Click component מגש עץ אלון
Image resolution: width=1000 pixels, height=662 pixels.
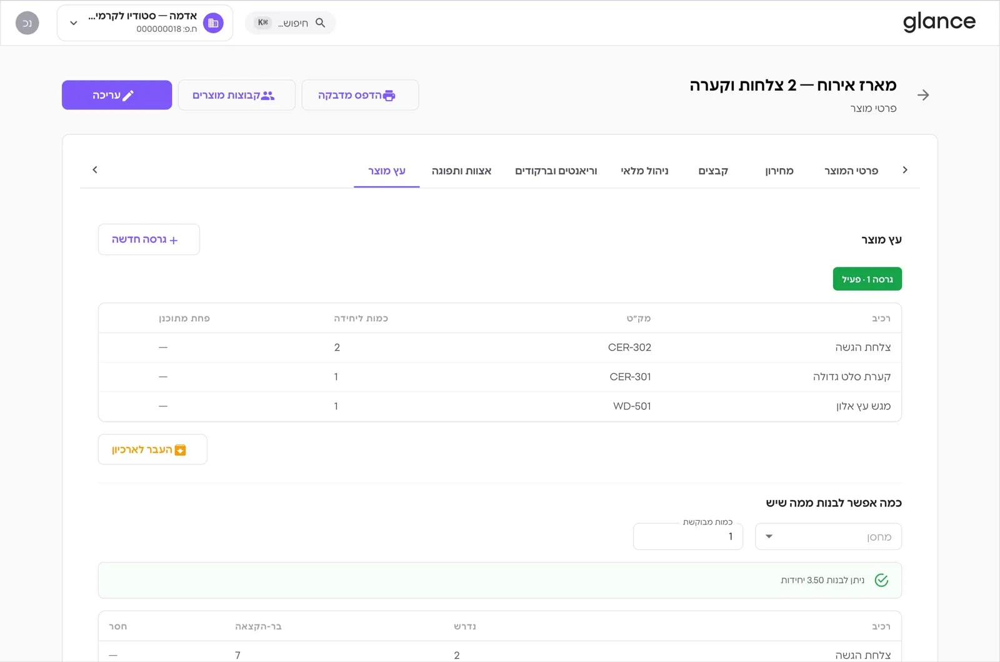point(863,406)
